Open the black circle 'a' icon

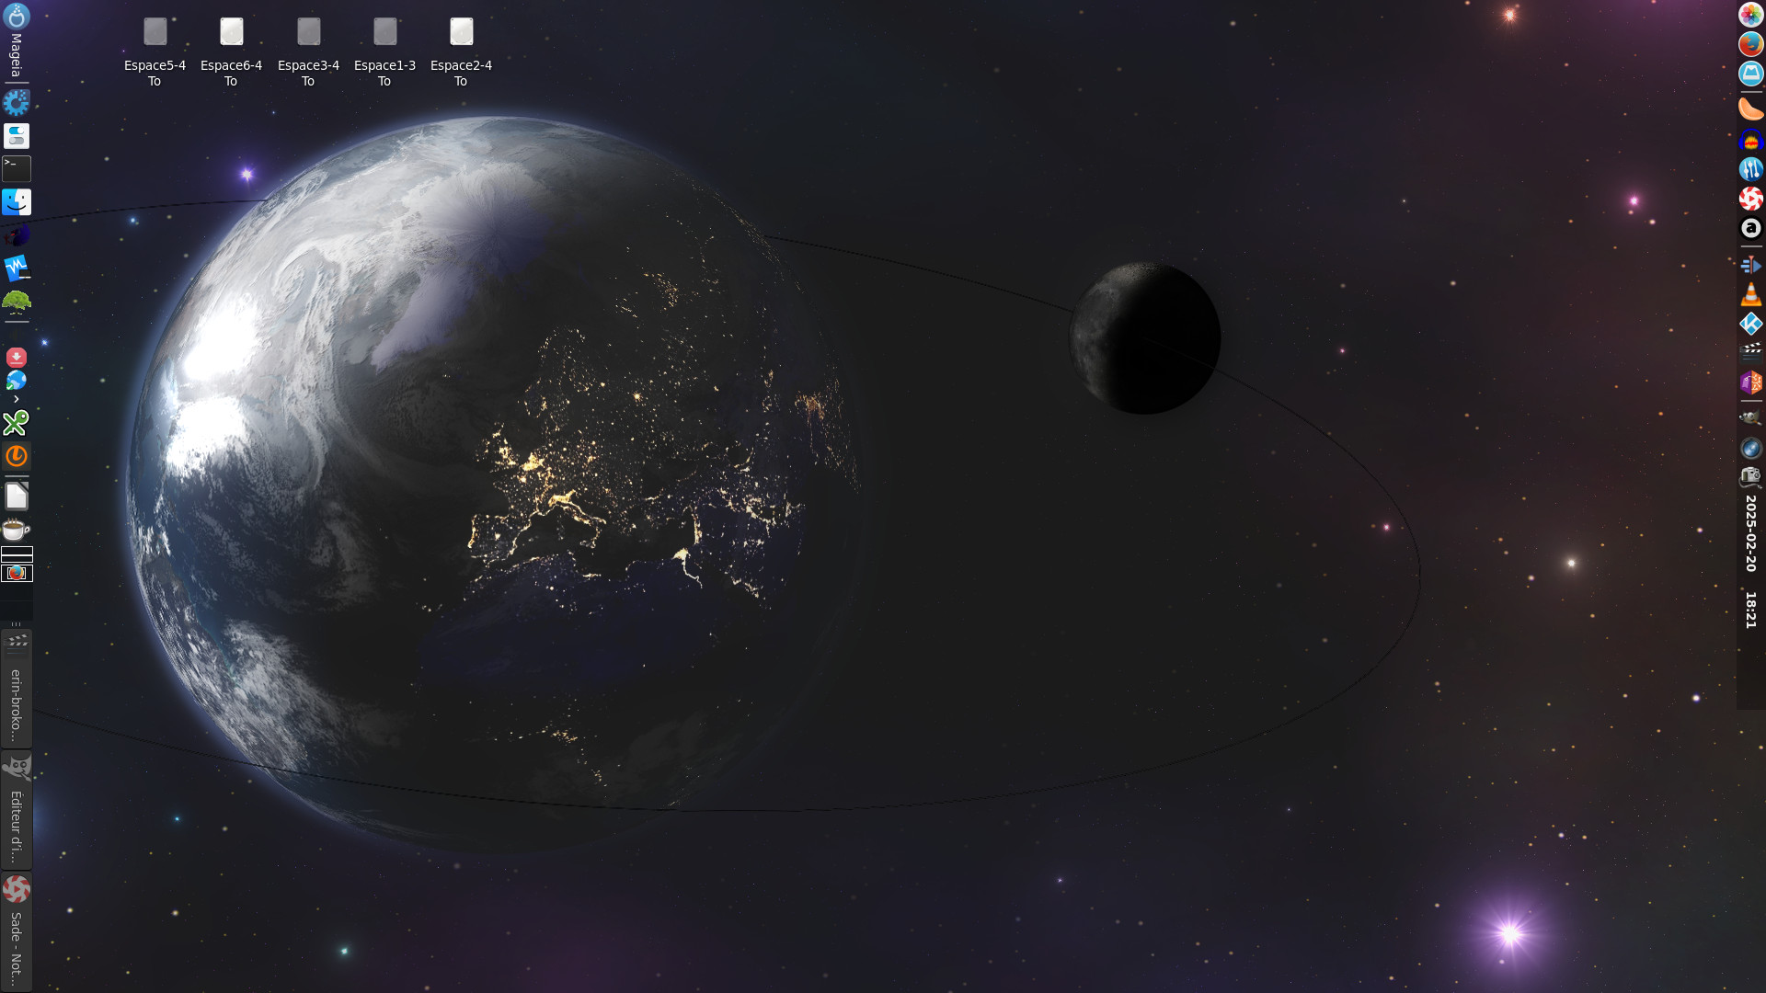pyautogui.click(x=1750, y=228)
